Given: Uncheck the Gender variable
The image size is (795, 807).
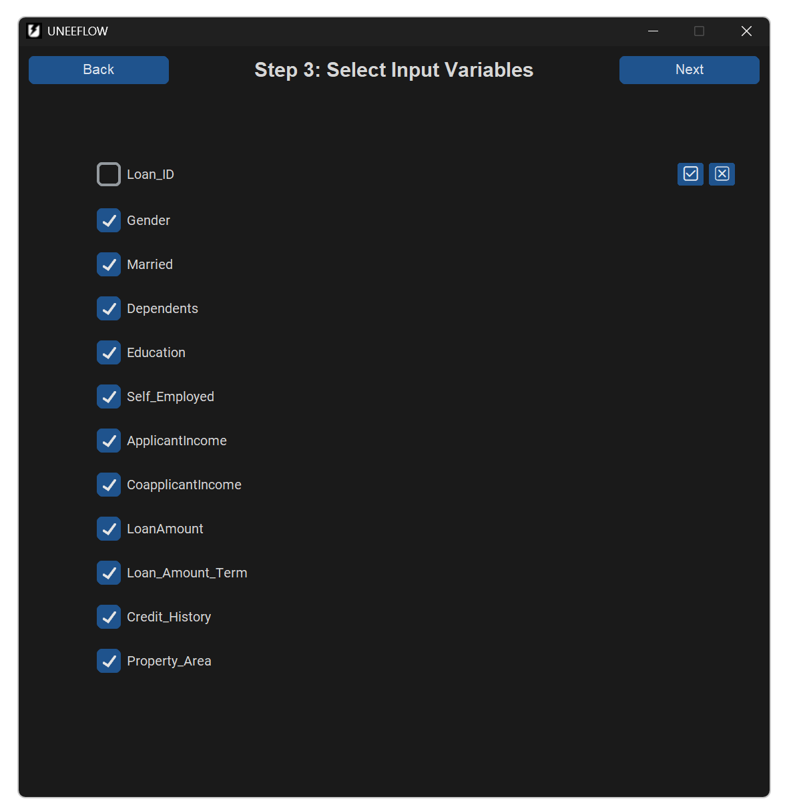Looking at the screenshot, I should (x=109, y=220).
